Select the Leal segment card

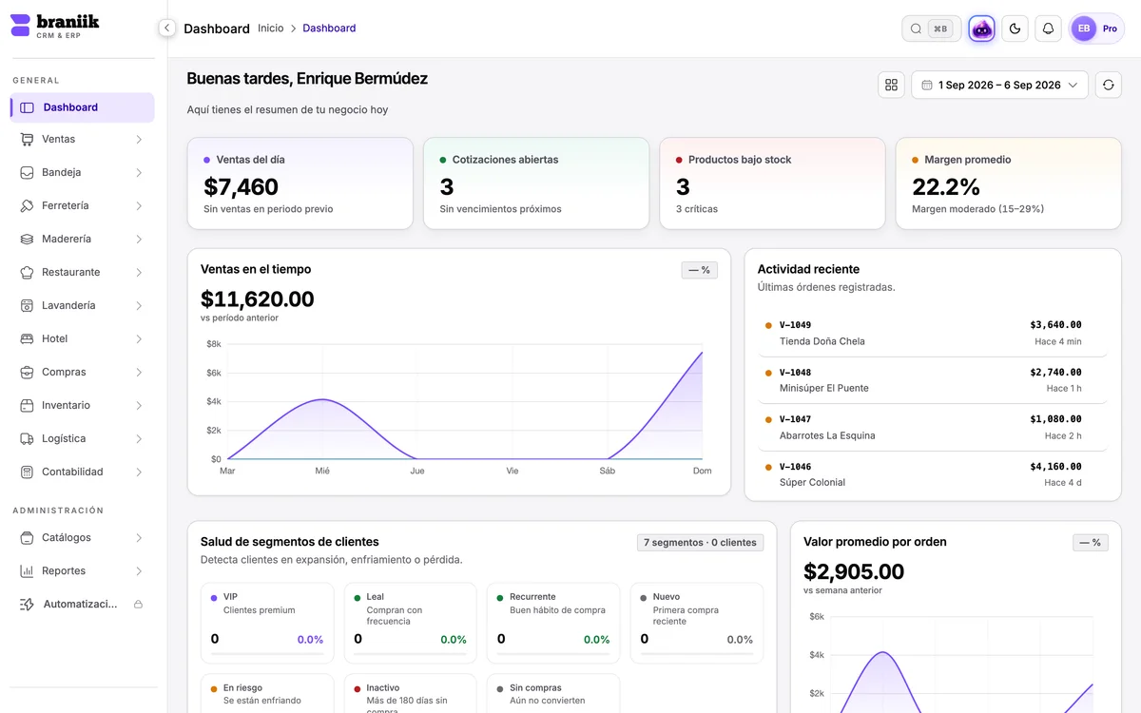(x=410, y=623)
